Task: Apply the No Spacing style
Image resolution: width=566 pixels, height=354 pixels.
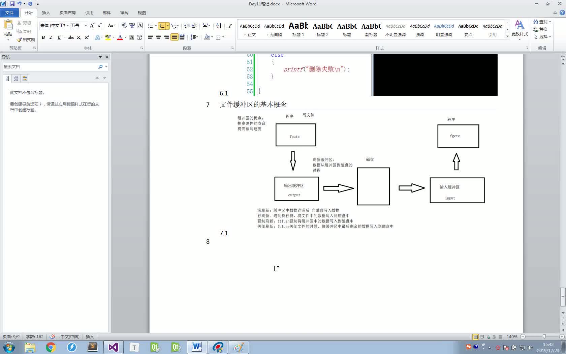Action: pos(274,29)
